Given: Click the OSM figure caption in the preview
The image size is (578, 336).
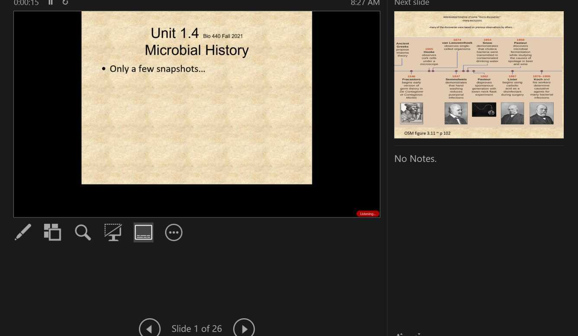Looking at the screenshot, I should tap(427, 133).
